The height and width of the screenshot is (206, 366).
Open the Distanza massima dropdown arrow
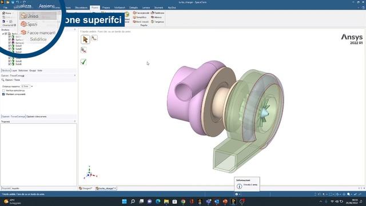(x=32, y=86)
